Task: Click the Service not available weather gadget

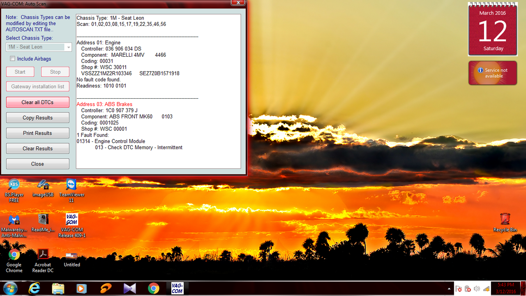Action: [493, 73]
